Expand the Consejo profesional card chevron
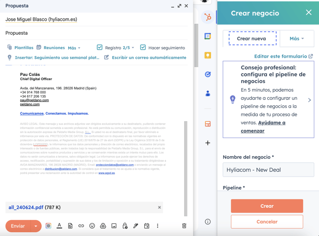Image resolution: width=319 pixels, height=236 pixels. [x=309, y=100]
